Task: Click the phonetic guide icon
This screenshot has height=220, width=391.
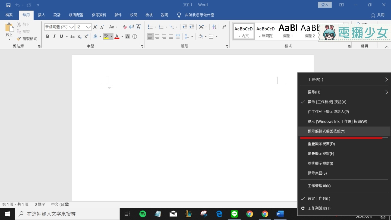Action: tap(131, 27)
